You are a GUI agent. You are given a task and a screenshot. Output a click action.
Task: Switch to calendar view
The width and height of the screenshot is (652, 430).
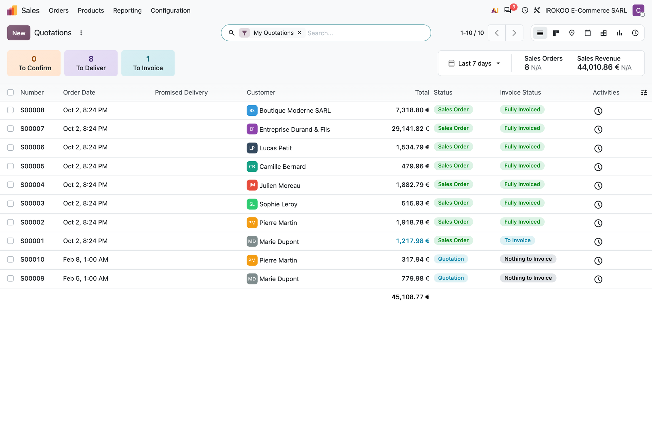click(x=588, y=33)
